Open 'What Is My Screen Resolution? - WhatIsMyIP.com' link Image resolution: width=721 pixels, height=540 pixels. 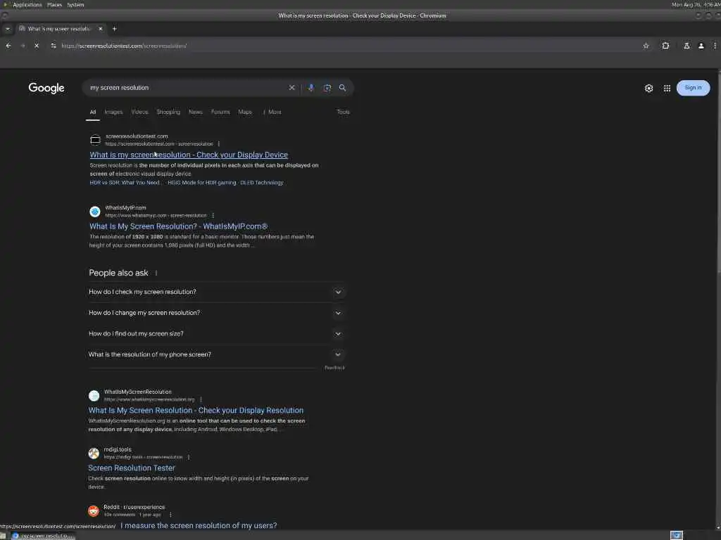tap(178, 226)
